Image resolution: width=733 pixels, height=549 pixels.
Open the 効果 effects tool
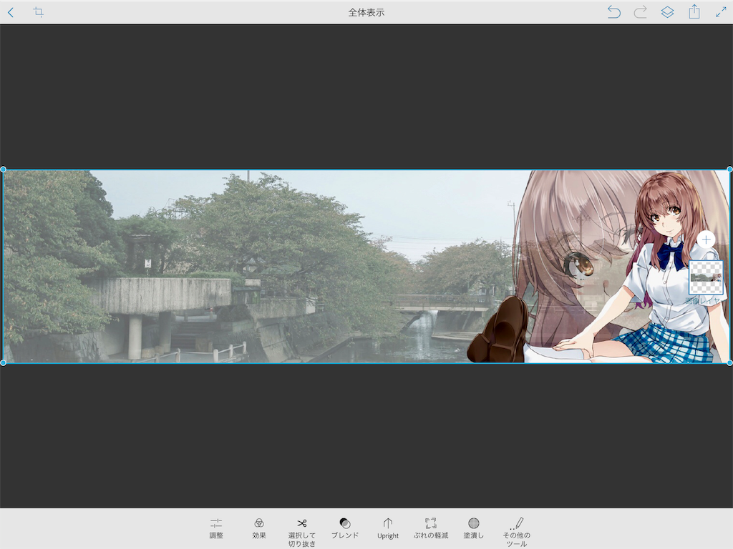259,528
